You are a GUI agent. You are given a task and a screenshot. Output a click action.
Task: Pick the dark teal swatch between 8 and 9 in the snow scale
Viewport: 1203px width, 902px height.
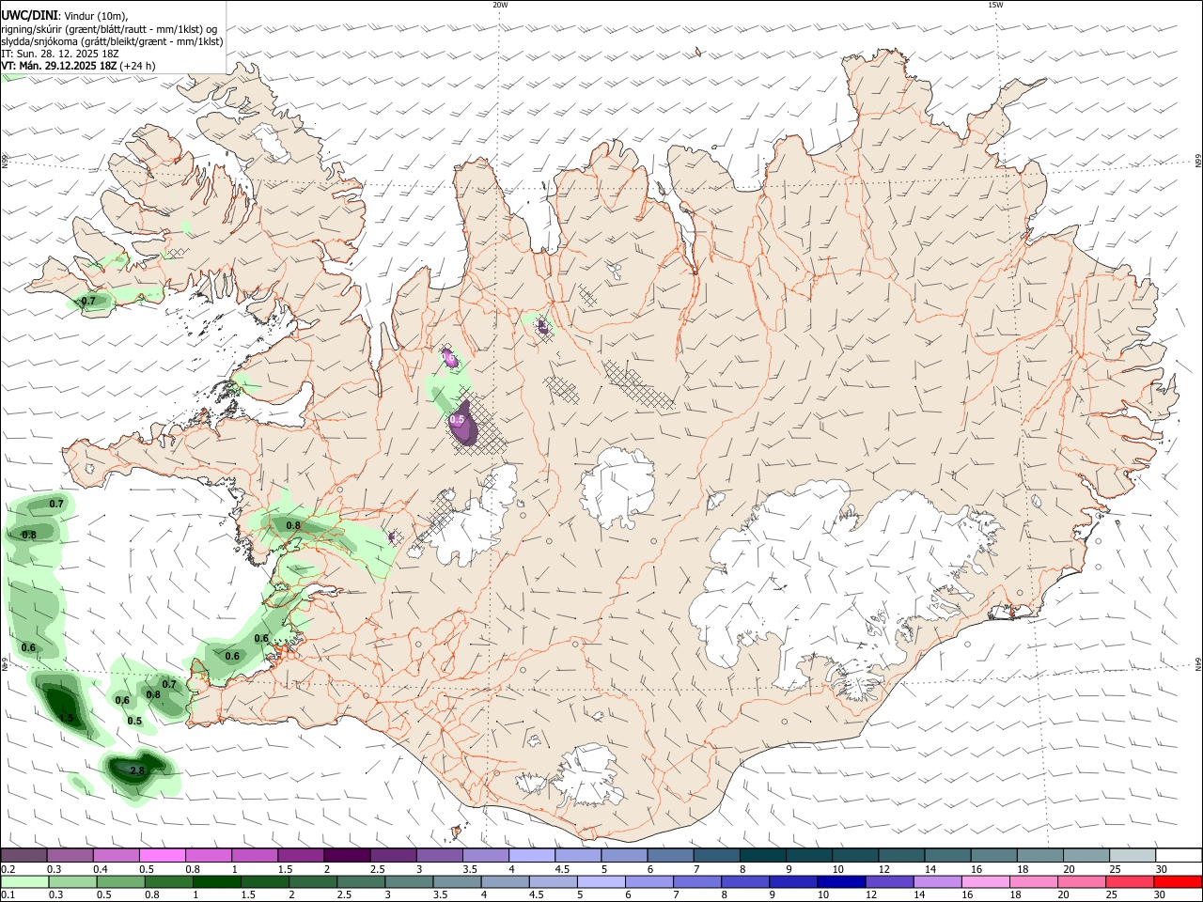click(763, 855)
